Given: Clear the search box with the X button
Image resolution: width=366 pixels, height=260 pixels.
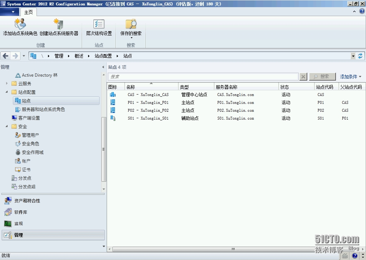Looking at the screenshot, I should [x=303, y=77].
